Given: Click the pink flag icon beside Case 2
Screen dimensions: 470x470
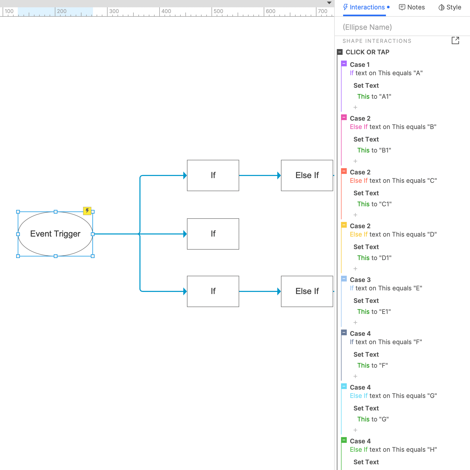Looking at the screenshot, I should pos(344,117).
